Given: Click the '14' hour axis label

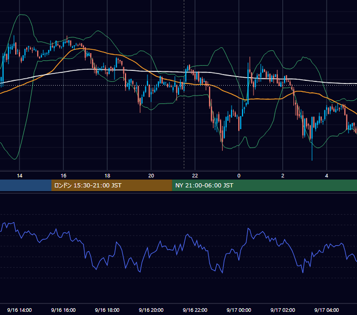Looking at the screenshot, I should point(19,176).
